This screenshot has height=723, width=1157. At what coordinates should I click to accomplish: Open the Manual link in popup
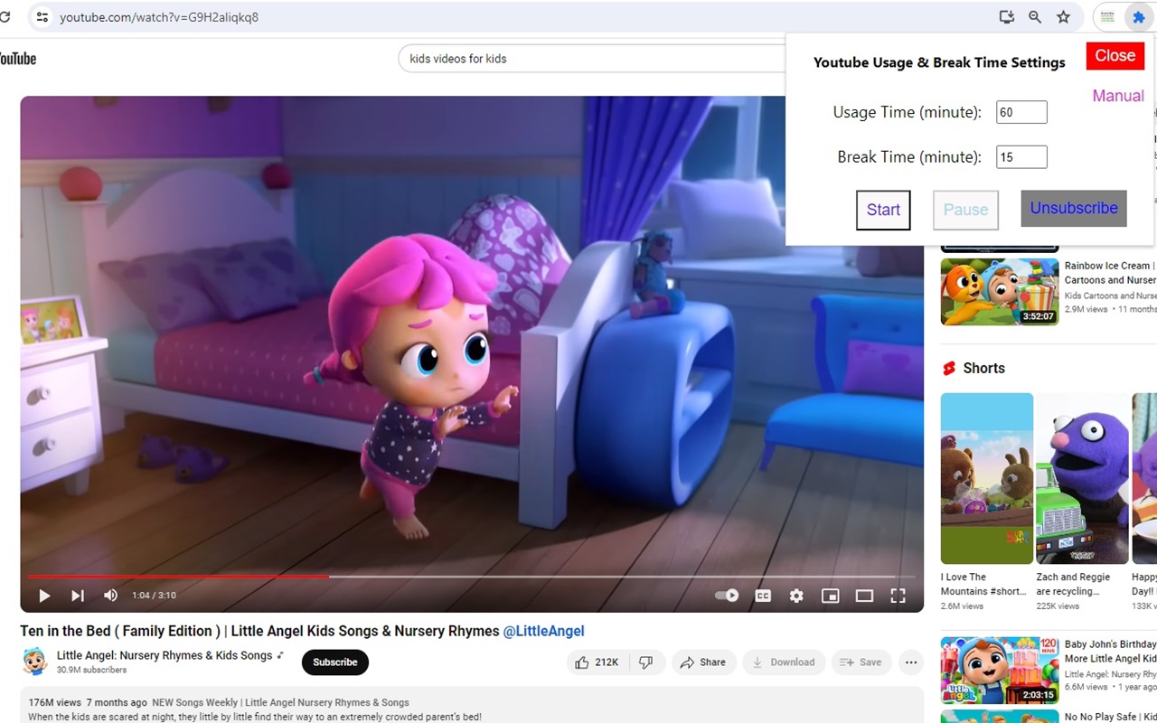[x=1118, y=96]
